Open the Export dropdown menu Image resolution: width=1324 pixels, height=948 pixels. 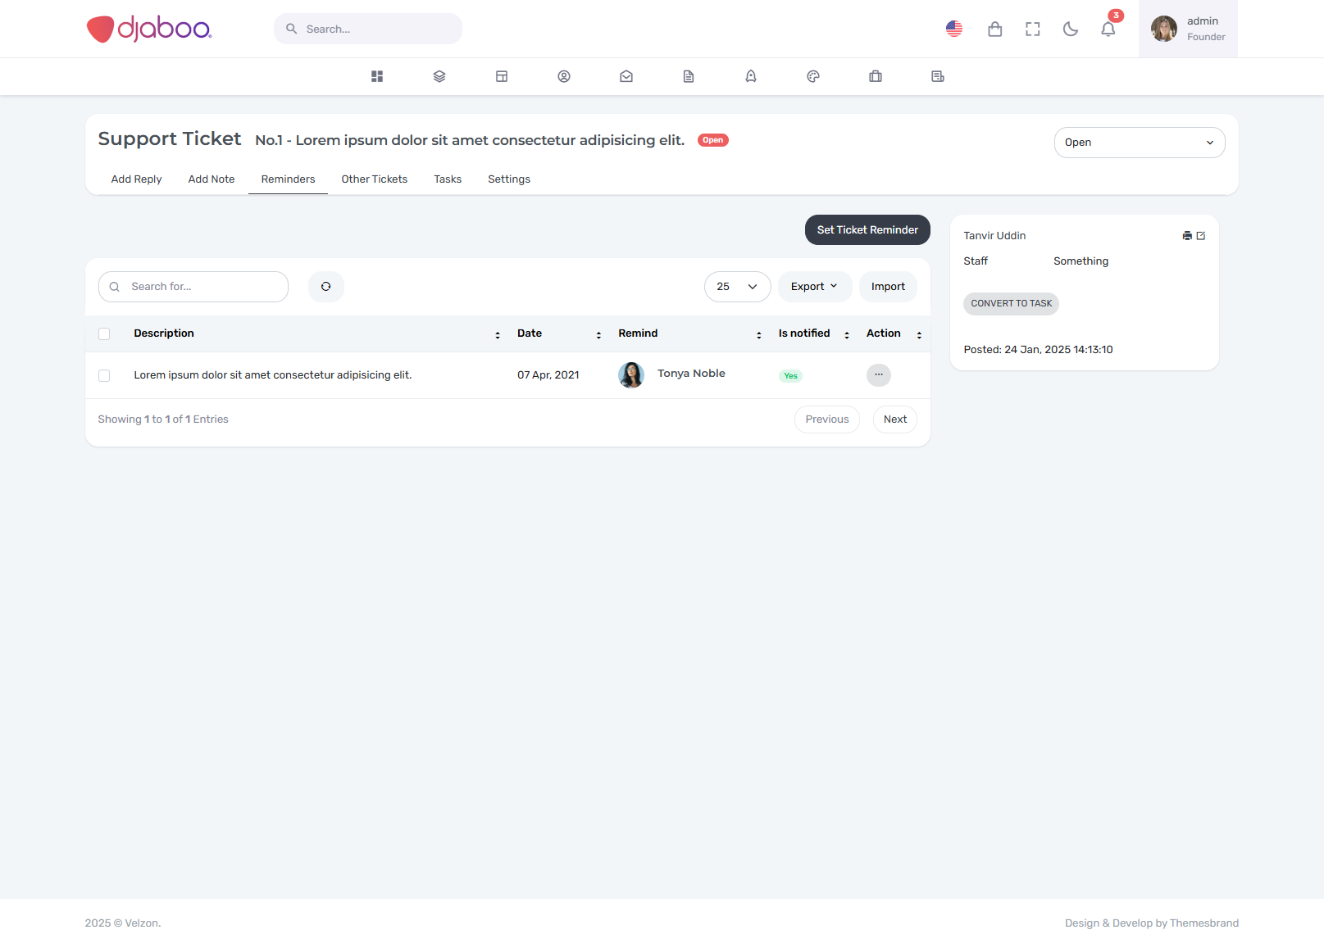814,287
